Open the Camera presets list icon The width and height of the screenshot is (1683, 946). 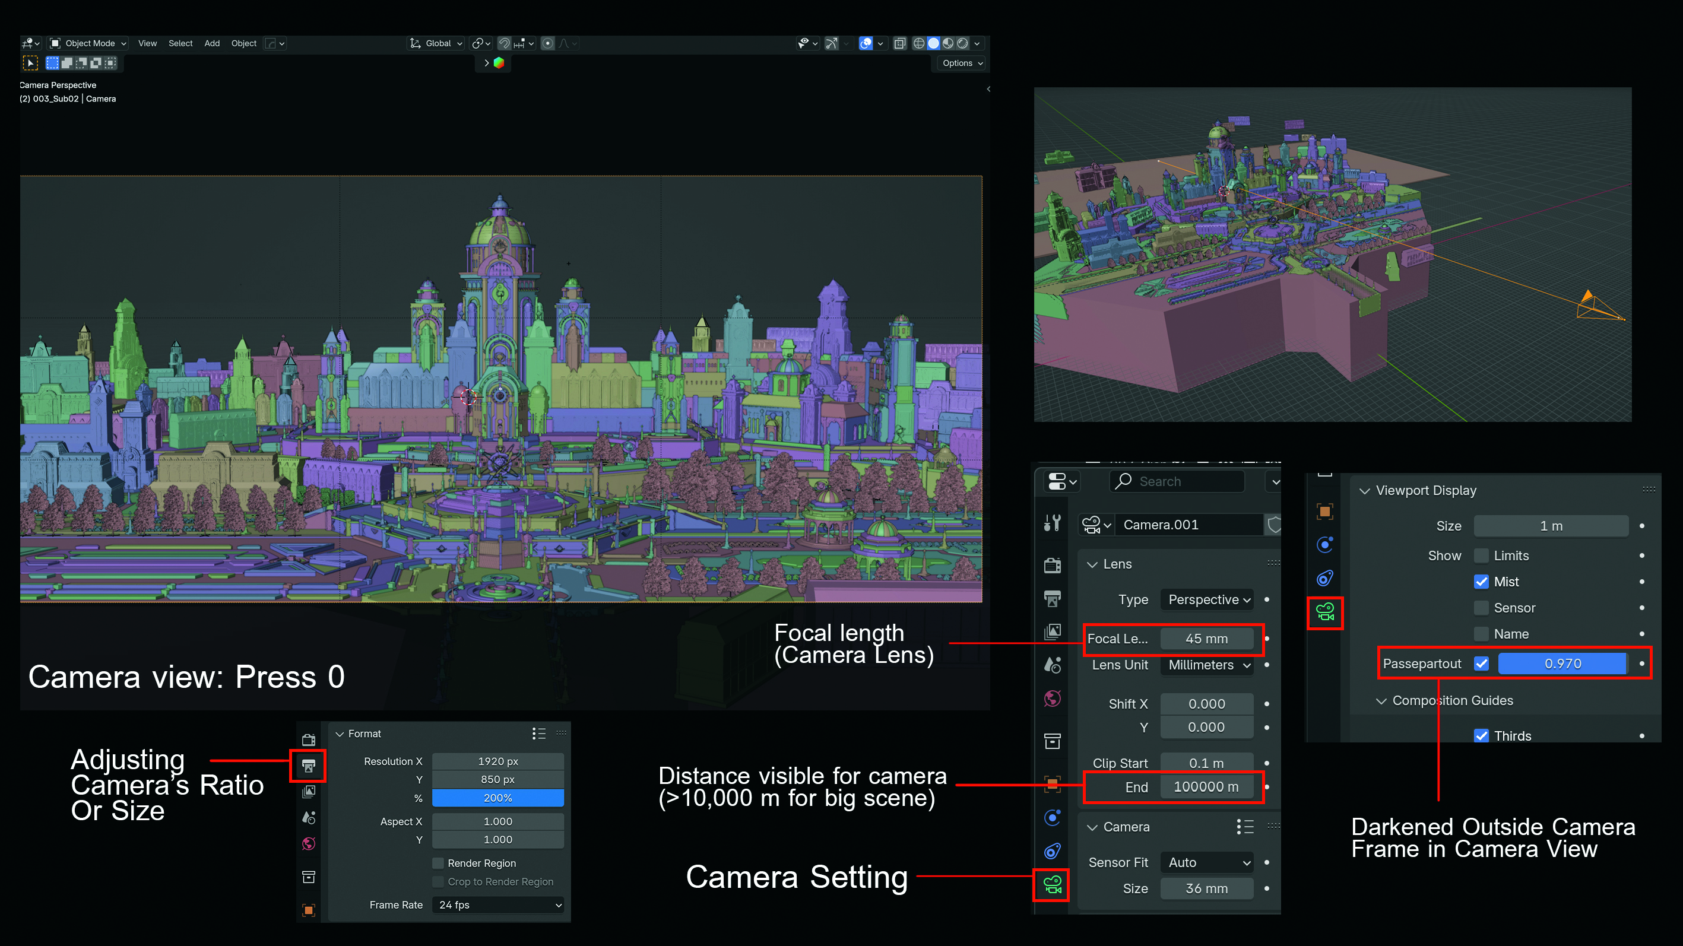(x=1245, y=827)
